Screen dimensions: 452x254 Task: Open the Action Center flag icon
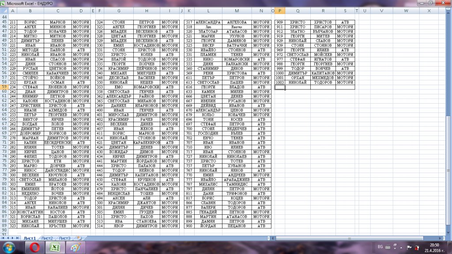tap(409, 247)
